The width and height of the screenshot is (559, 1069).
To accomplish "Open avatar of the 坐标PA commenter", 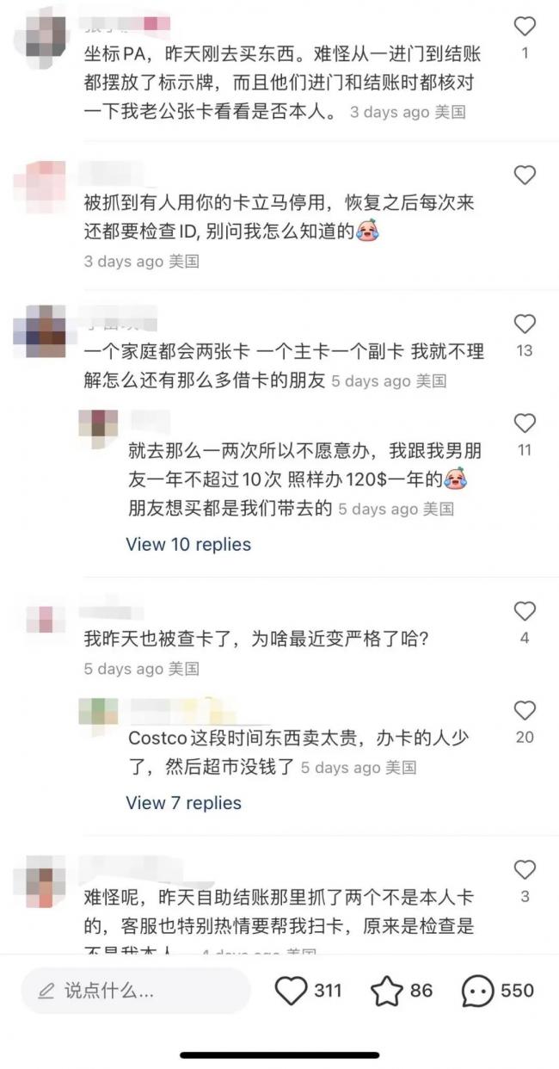I will [x=40, y=31].
